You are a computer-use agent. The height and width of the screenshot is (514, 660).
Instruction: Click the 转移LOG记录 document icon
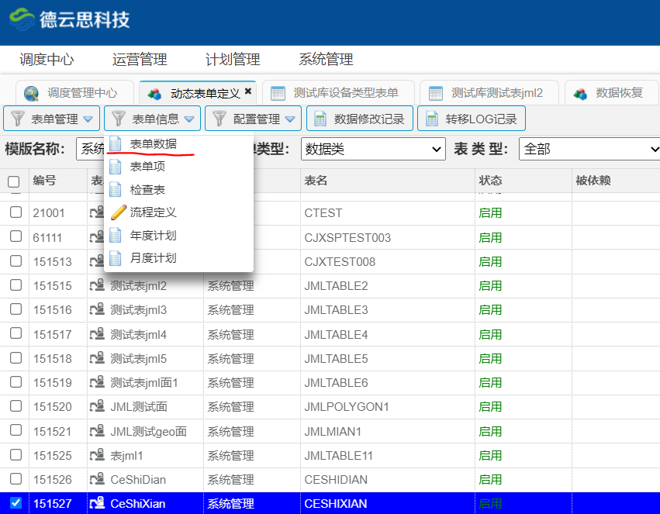[x=431, y=119]
